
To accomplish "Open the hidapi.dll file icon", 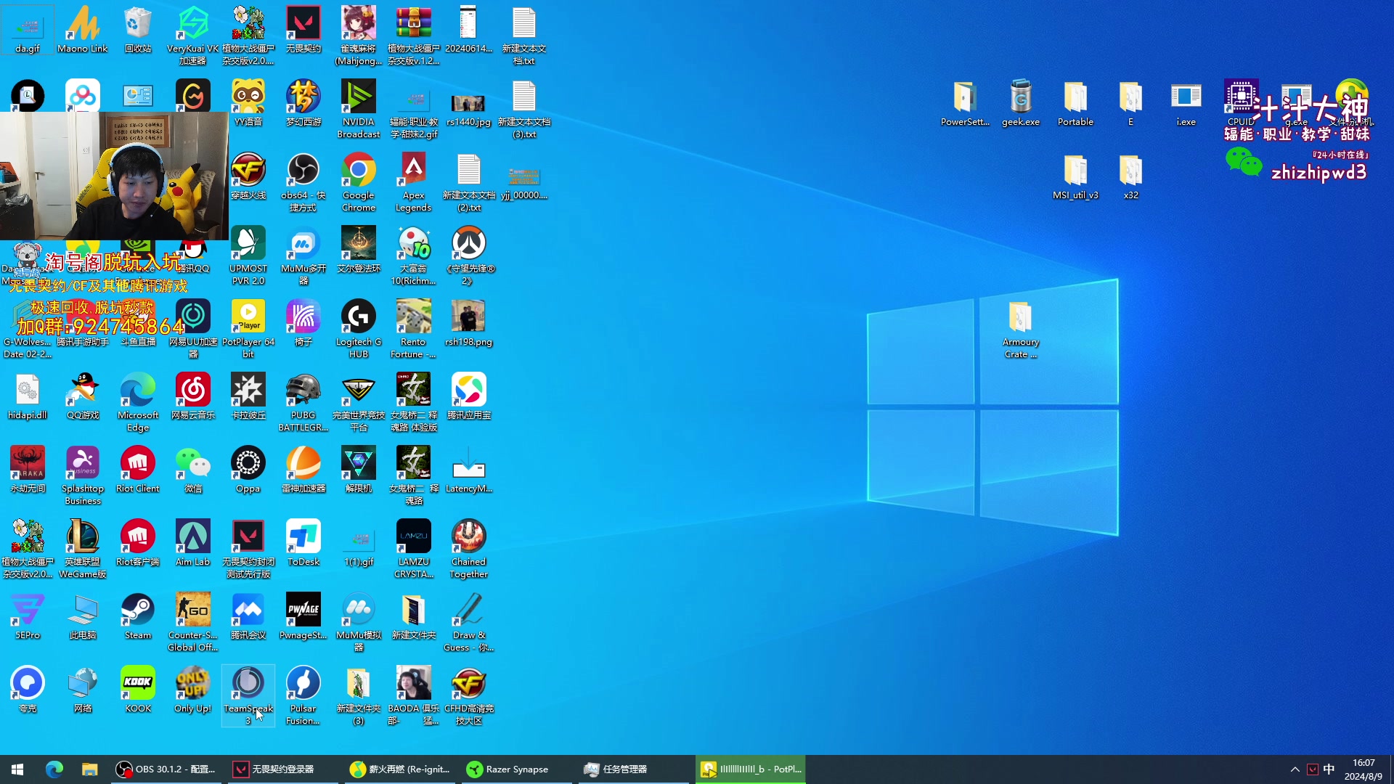I will click(x=28, y=396).
